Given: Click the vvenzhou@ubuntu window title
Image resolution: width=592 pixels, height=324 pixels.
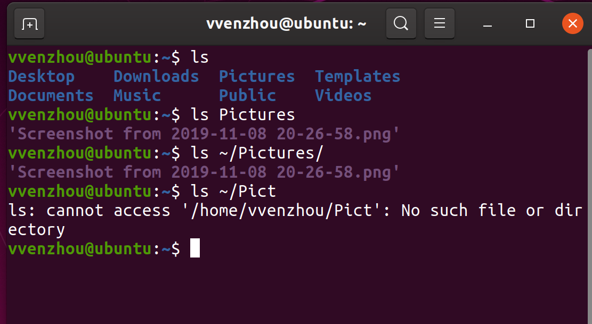Looking at the screenshot, I should pos(286,24).
